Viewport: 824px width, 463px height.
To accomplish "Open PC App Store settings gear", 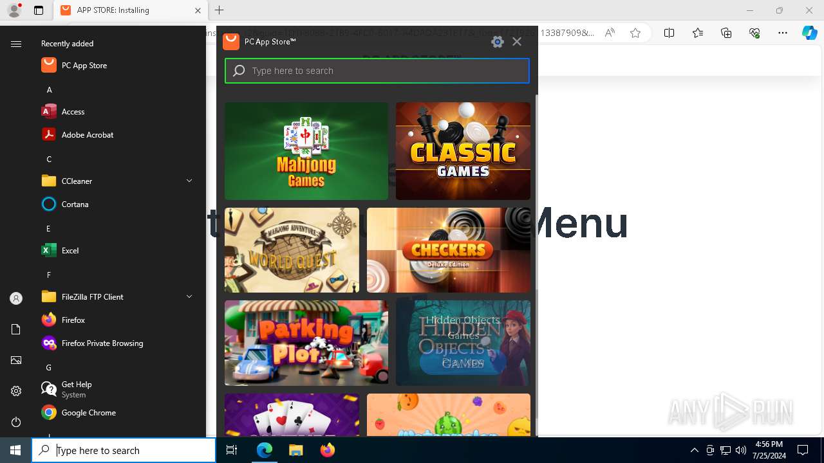I will [x=497, y=42].
